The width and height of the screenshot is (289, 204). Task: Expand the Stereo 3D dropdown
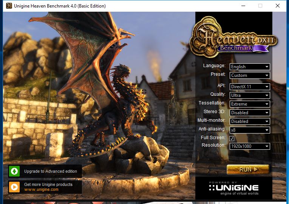coord(250,113)
